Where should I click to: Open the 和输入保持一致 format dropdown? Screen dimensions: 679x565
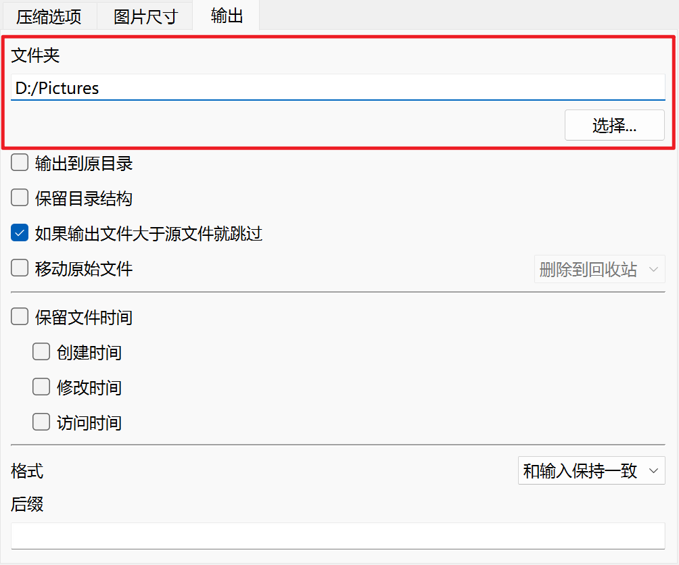[x=590, y=471]
